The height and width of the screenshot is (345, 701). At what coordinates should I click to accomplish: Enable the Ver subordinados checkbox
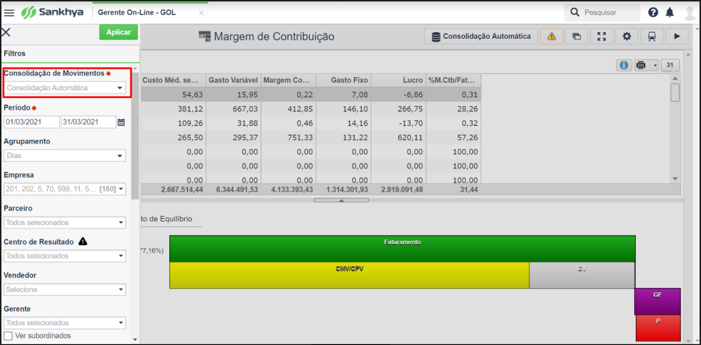pyautogui.click(x=8, y=335)
